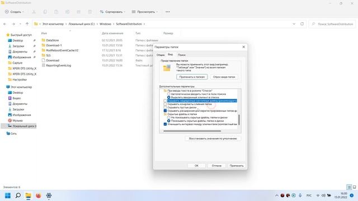The width and height of the screenshot is (358, 201).
Task: Click the microphone icon in system tray
Action: tap(300, 195)
